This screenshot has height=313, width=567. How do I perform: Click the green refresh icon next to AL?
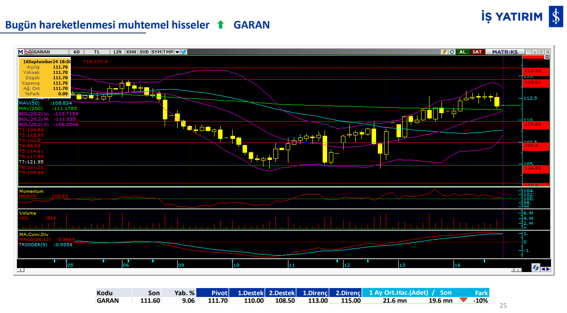tap(452, 52)
